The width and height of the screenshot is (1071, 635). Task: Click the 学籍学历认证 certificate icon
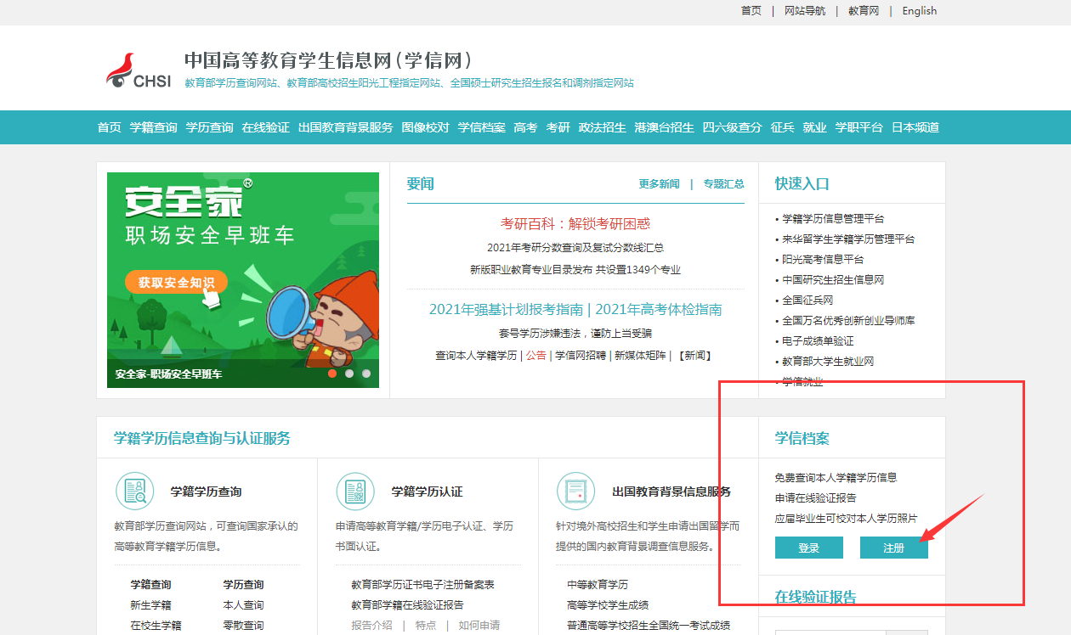[x=355, y=491]
